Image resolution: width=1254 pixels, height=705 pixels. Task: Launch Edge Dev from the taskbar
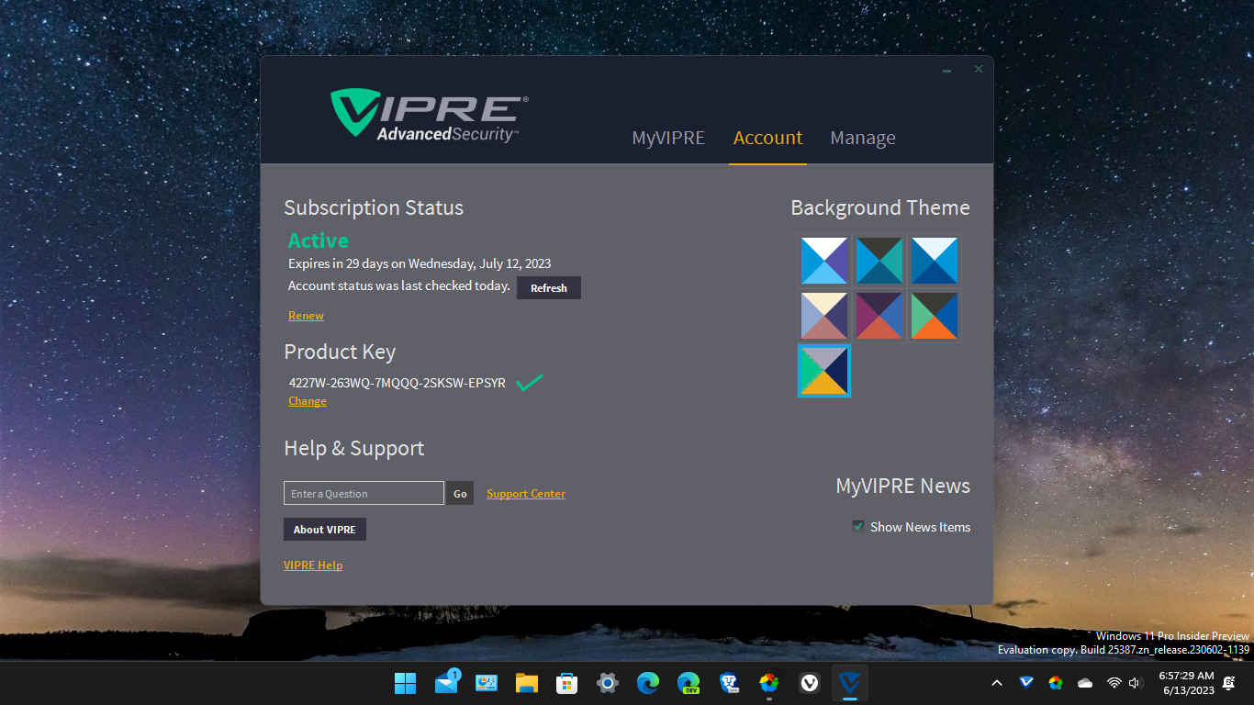click(689, 683)
